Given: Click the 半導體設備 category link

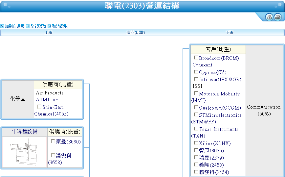Looking at the screenshot, I should click(25, 132).
